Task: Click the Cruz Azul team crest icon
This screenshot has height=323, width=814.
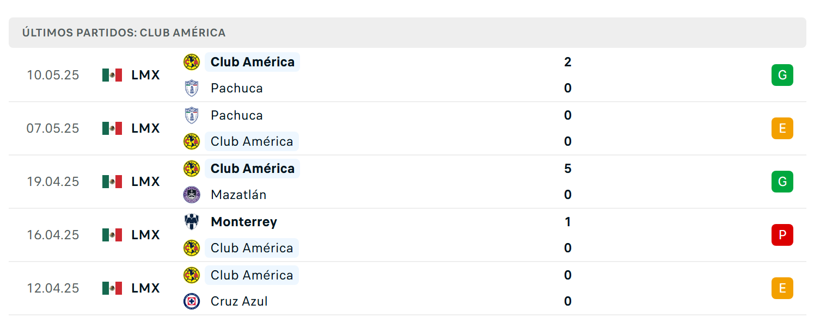Action: (x=192, y=301)
